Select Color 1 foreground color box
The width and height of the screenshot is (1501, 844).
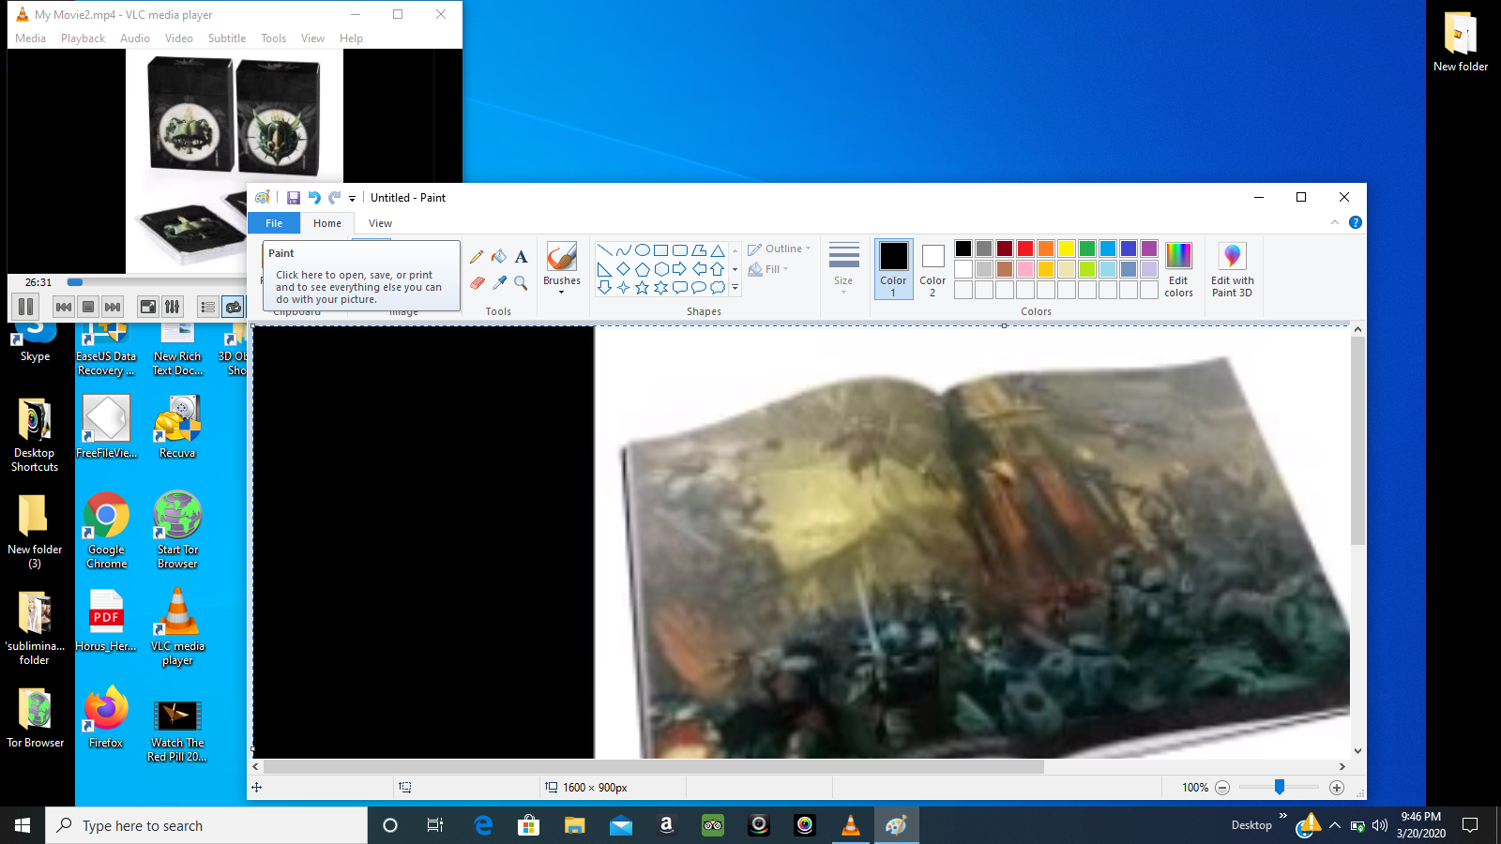pyautogui.click(x=894, y=269)
